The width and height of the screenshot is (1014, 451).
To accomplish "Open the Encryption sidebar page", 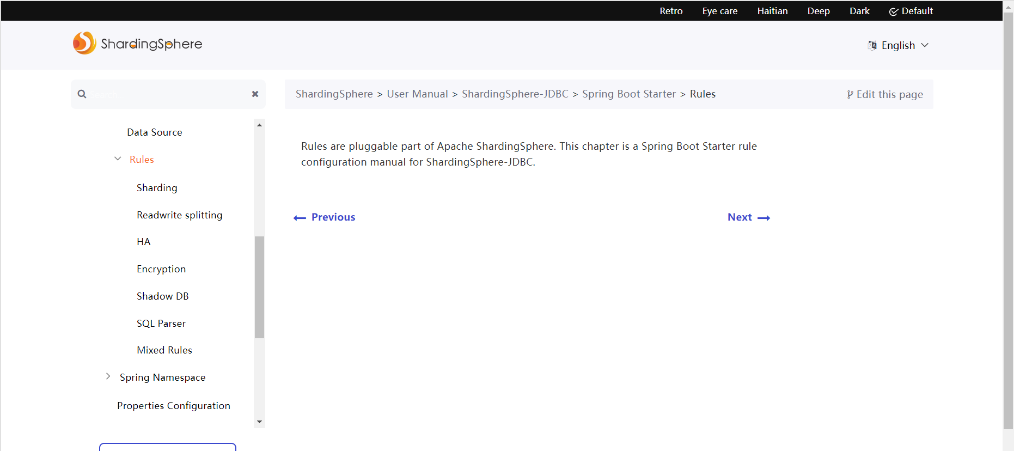I will 161,269.
